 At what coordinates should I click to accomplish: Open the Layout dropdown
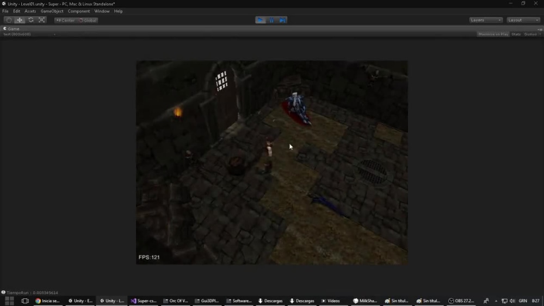click(x=523, y=20)
